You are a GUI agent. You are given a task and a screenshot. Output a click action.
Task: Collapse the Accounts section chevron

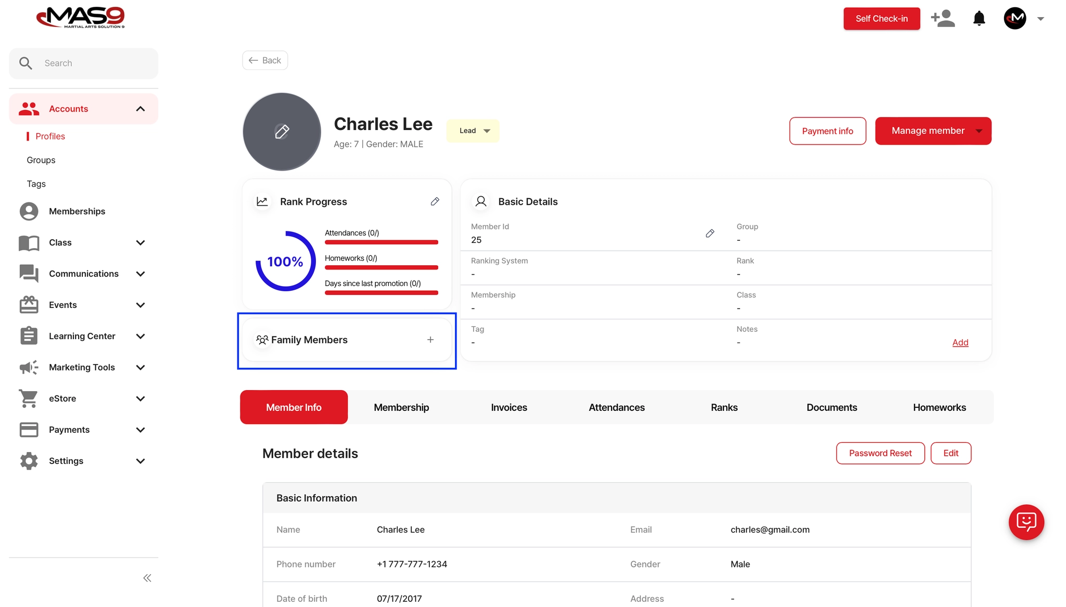pos(139,109)
